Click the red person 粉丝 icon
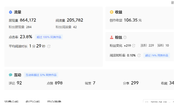 pos(111,37)
